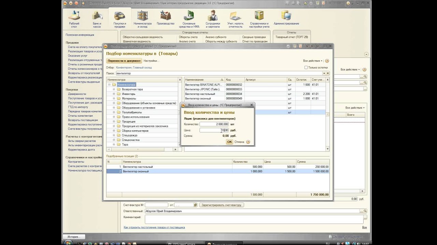
Task: Open Товарный отчет (ТОРГ-29)
Action: (292, 37)
